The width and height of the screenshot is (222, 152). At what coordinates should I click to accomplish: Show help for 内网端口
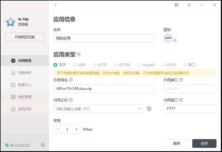coord(181,100)
